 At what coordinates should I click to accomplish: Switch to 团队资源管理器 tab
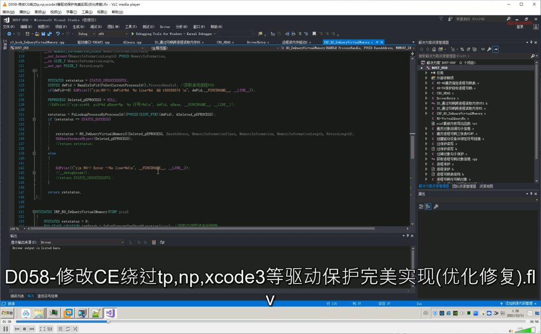tap(464, 187)
